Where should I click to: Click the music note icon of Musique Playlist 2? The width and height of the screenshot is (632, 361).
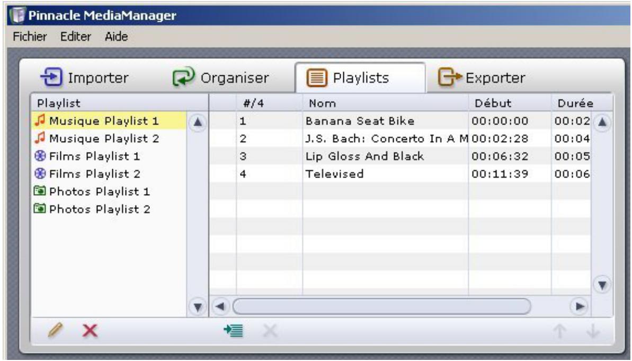[x=40, y=138]
